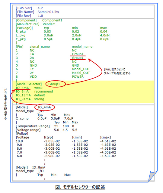Click the C_comp typ value 6.0pF
Image resolution: width=163 pixels, height=193 pixels.
pos(42,119)
